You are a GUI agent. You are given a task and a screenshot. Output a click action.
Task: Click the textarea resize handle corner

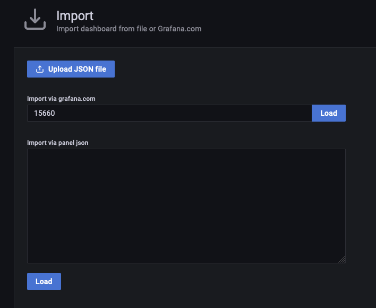pos(341,259)
